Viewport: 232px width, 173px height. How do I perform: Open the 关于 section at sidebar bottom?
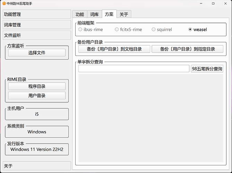37,166
